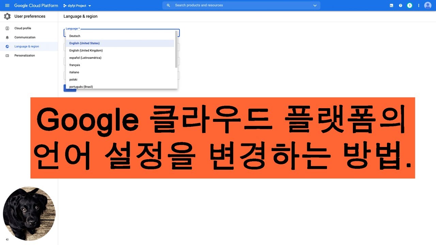The height and width of the screenshot is (245, 436).
Task: Activate Cloud Shell terminal icon
Action: [391, 5]
